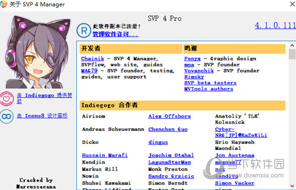Open the 由 Indiegogo 提供赞助 link

44,98
